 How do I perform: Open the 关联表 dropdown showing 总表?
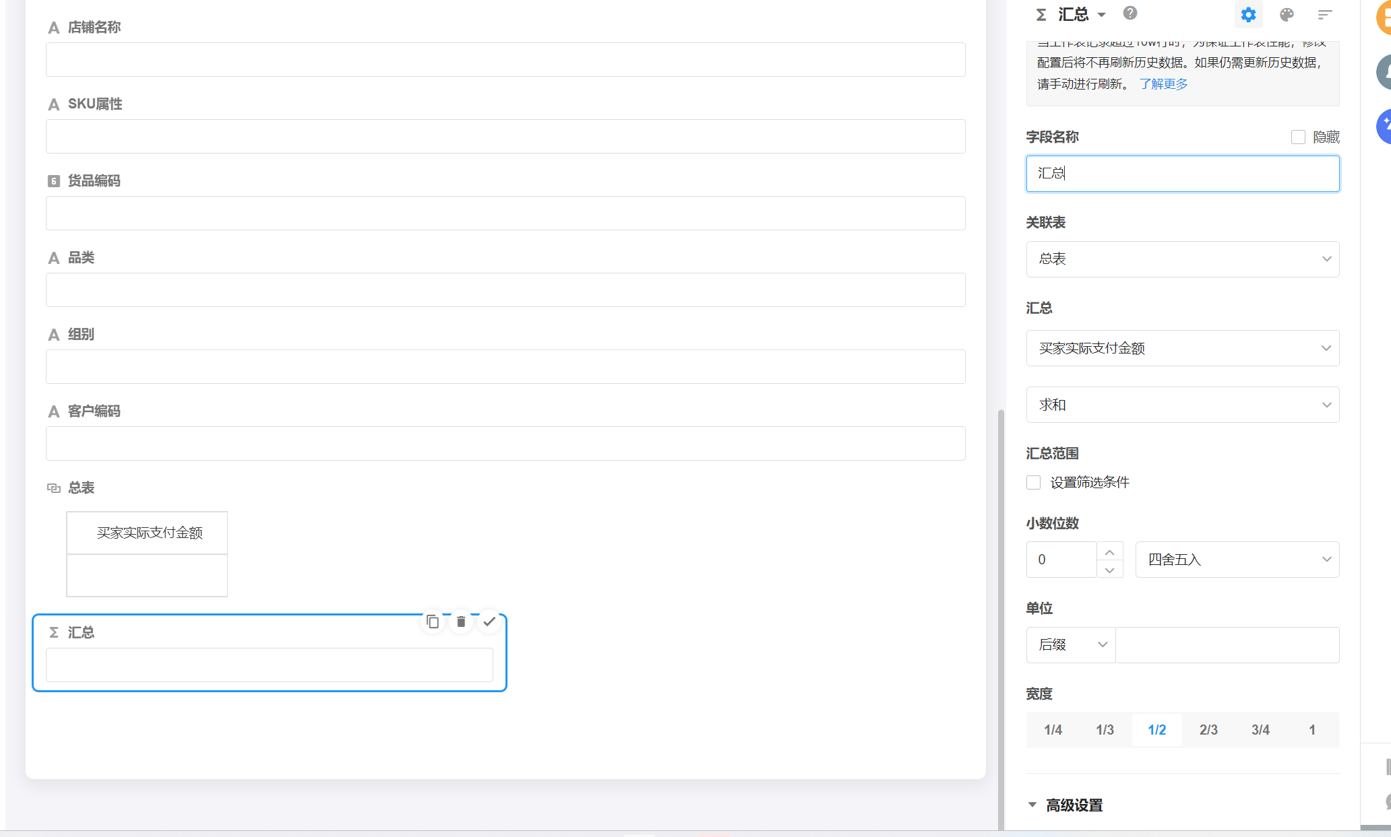point(1326,259)
